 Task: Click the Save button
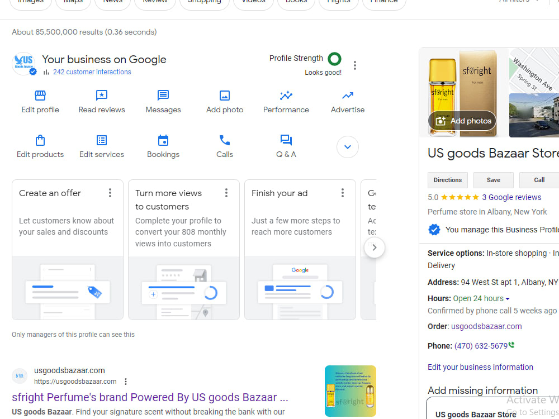point(494,180)
